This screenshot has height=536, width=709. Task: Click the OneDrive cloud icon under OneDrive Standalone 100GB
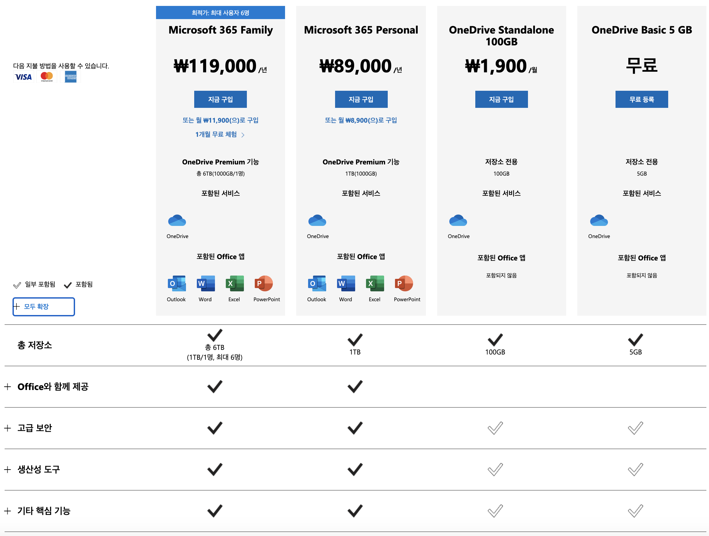pos(458,221)
